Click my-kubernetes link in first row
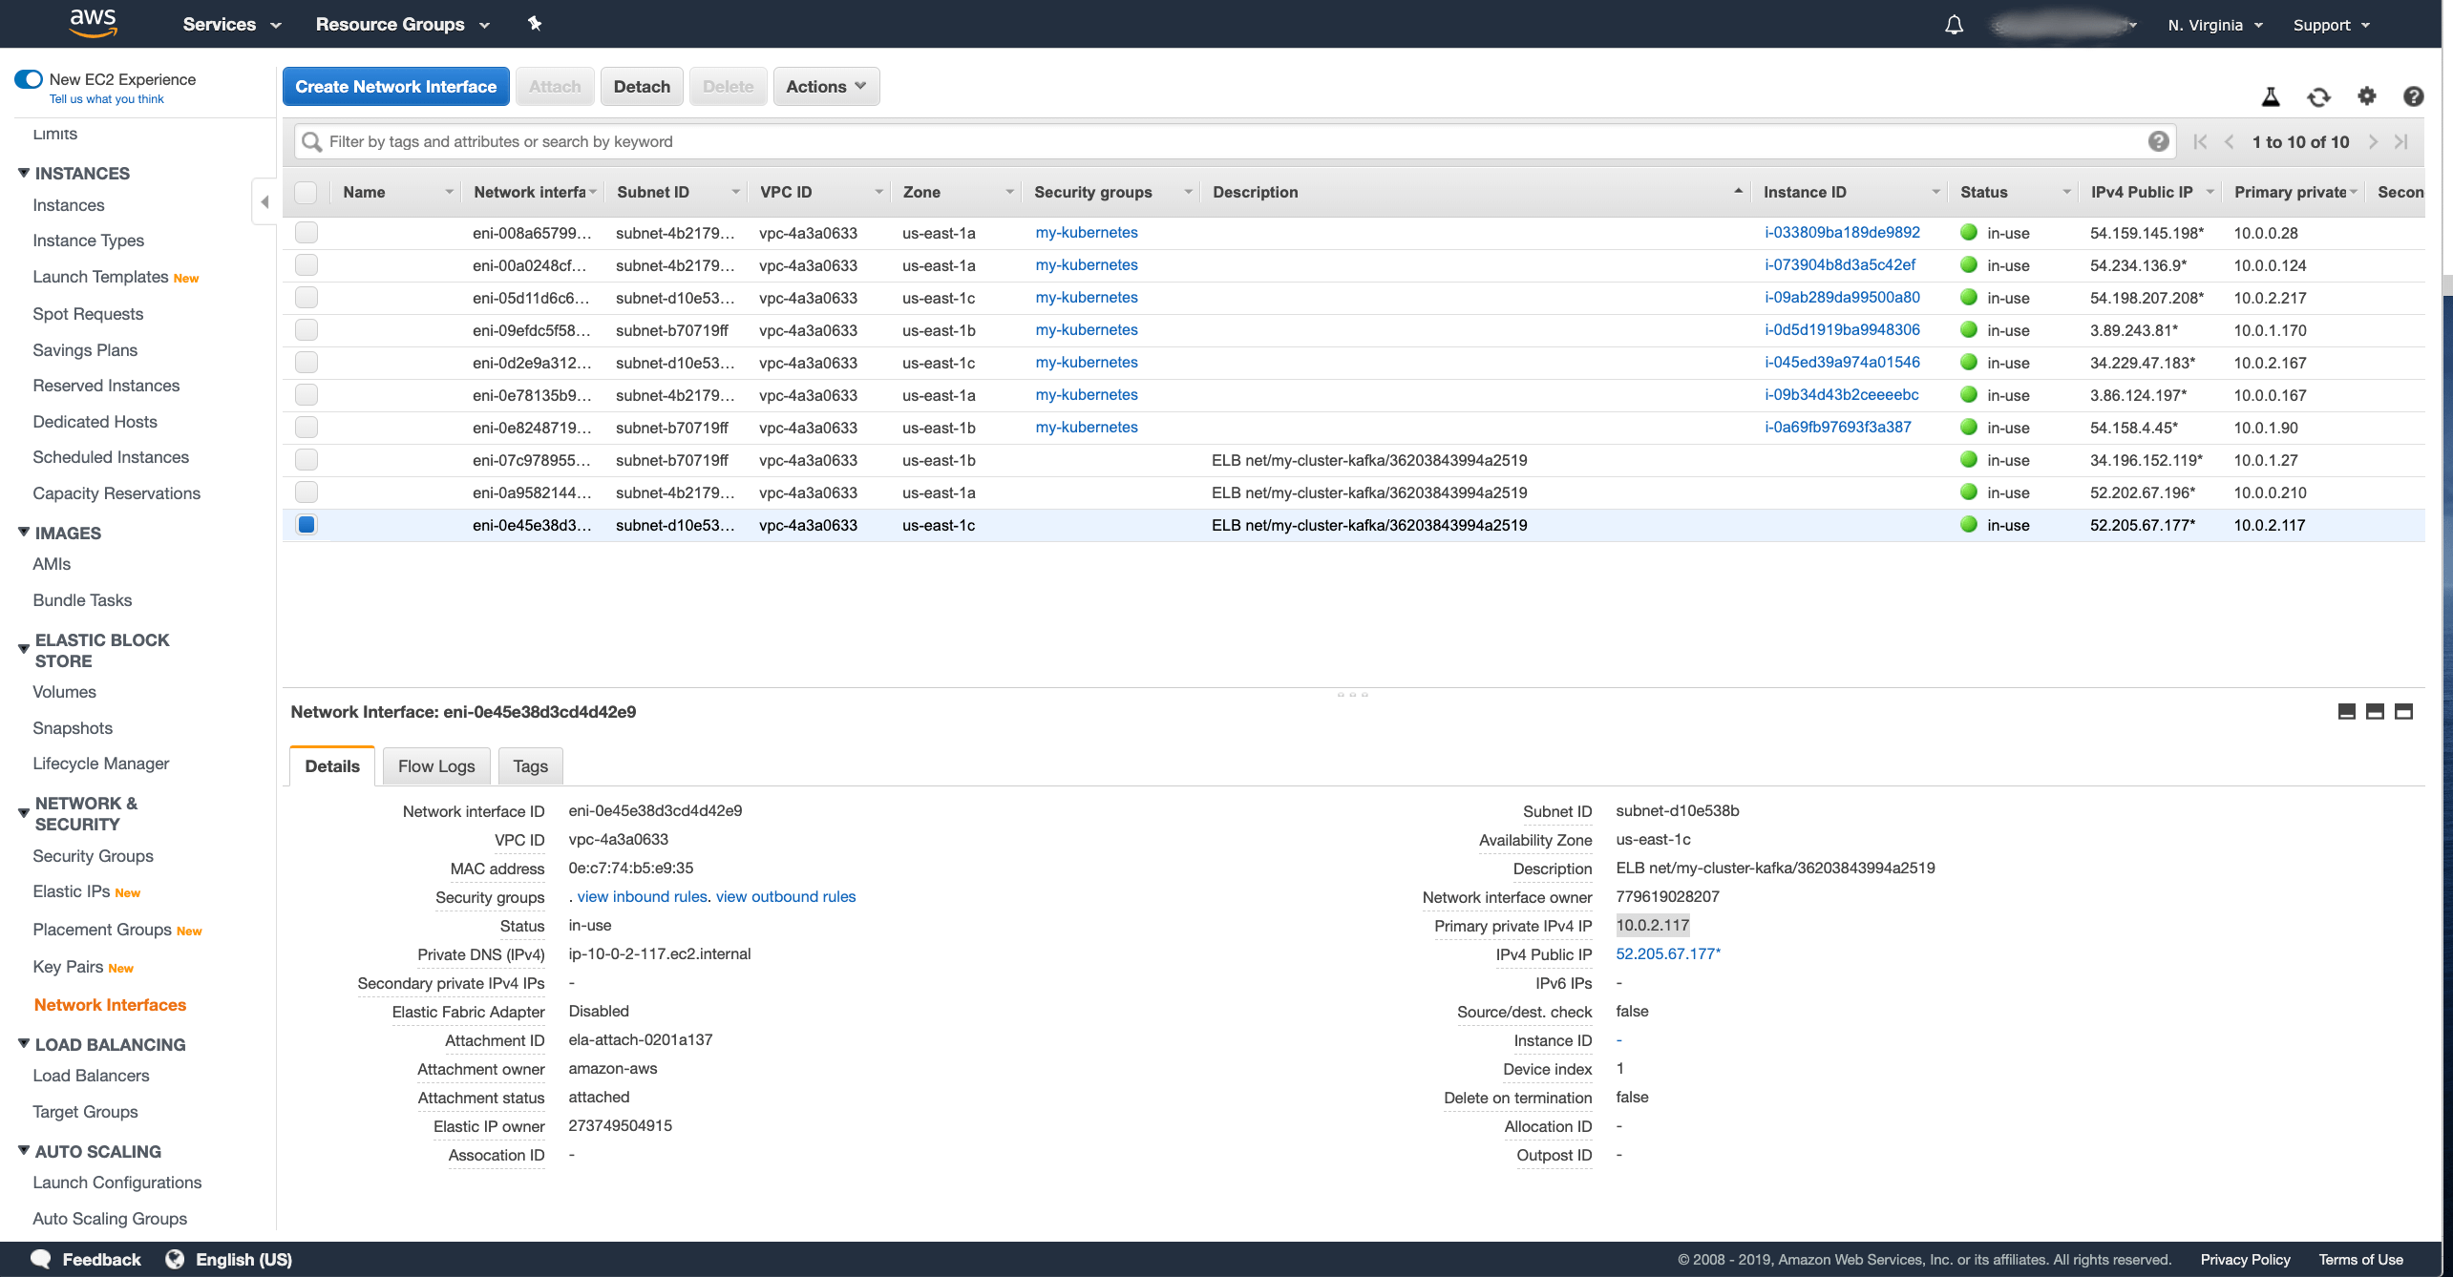Viewport: 2453px width, 1277px height. (x=1087, y=232)
